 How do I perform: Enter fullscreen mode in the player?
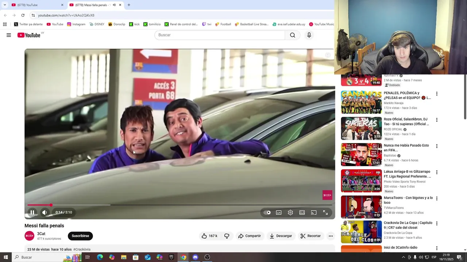tap(325, 213)
